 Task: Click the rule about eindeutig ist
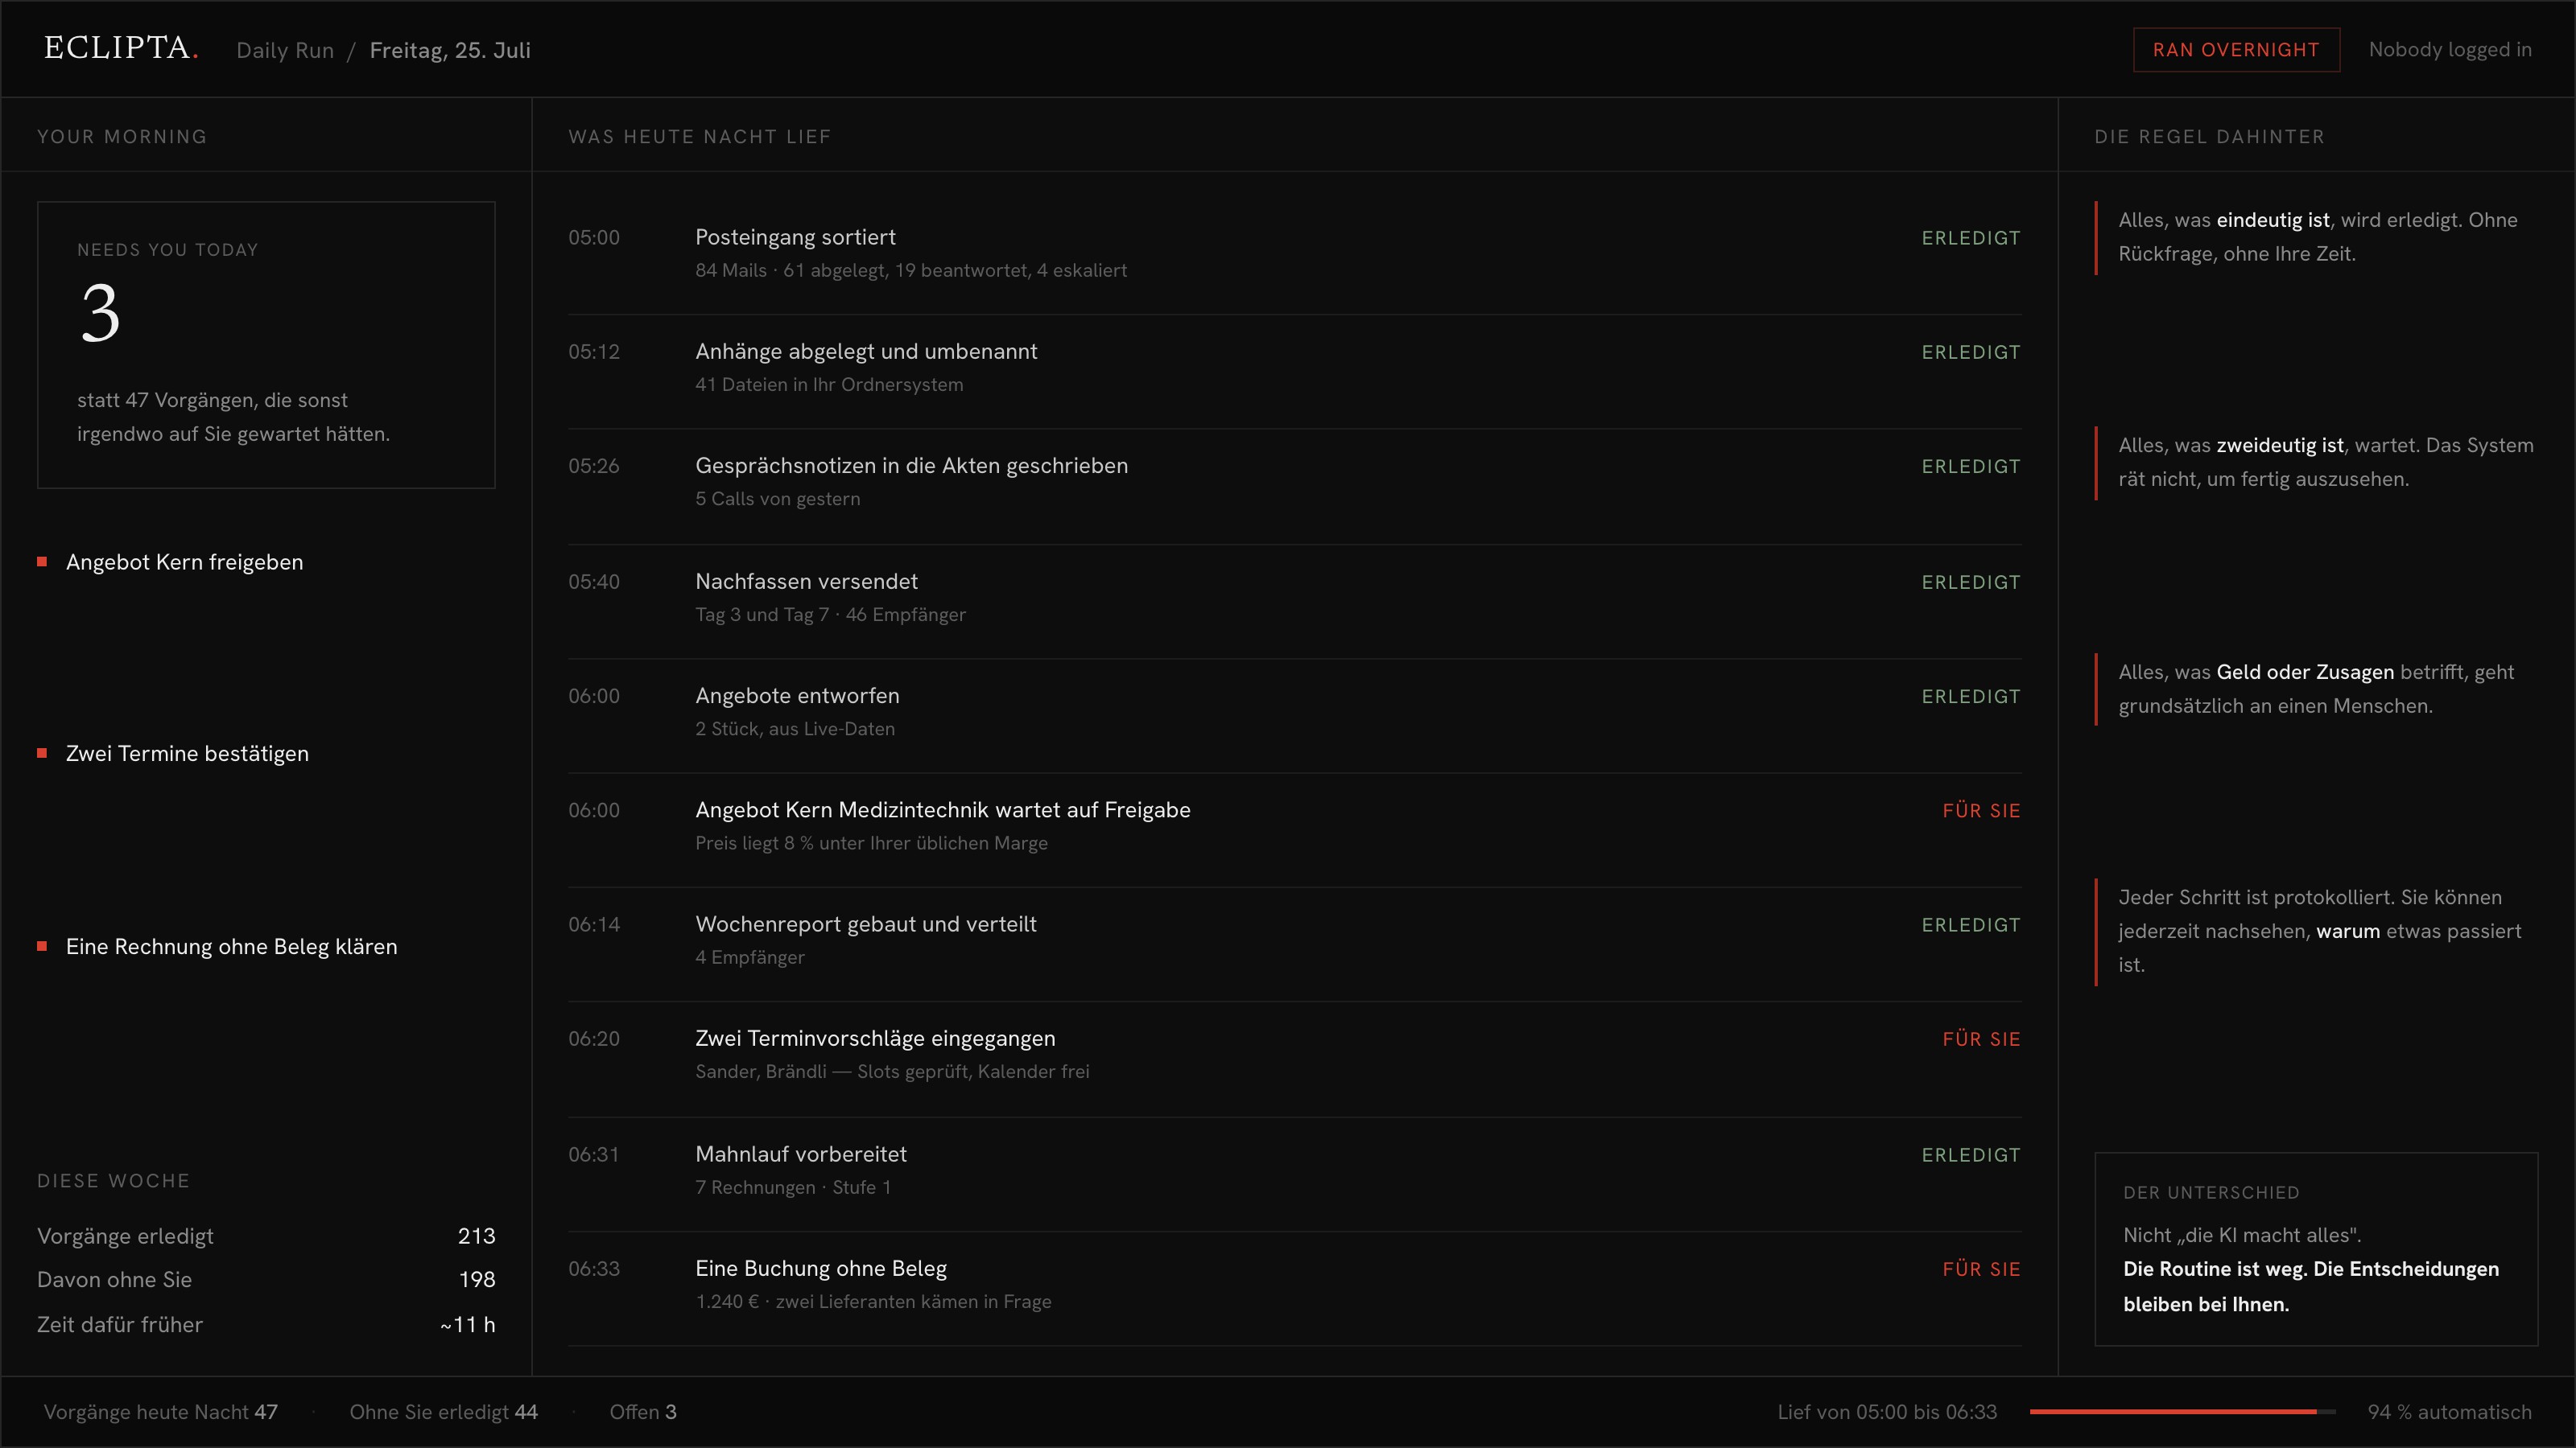coord(2317,237)
